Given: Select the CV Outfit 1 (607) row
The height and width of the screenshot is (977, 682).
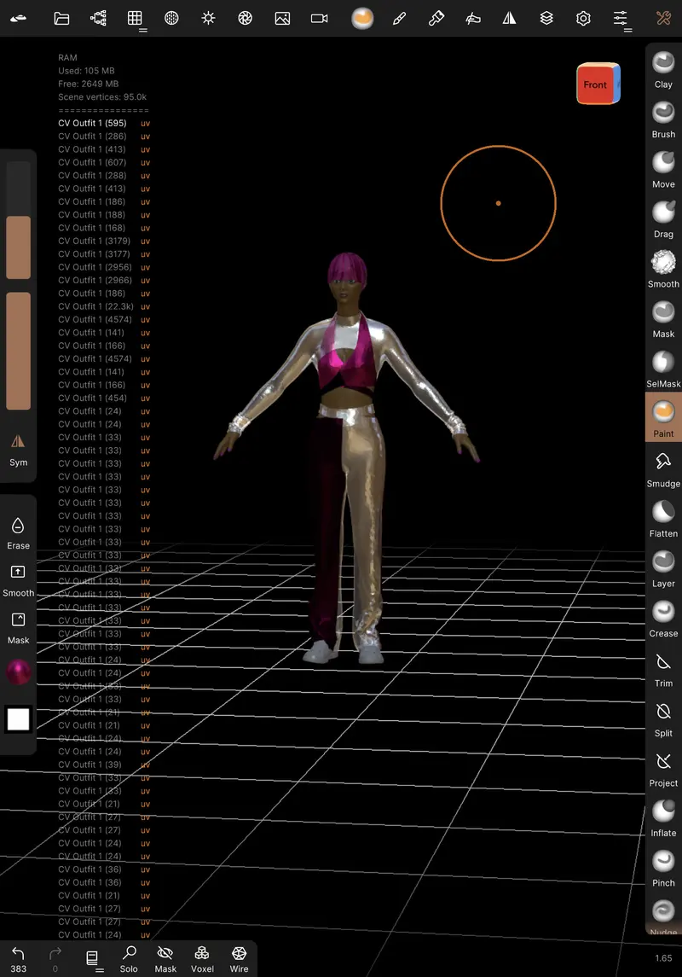Looking at the screenshot, I should pyautogui.click(x=104, y=162).
